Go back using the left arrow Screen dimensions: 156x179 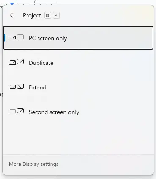pyautogui.click(x=13, y=15)
